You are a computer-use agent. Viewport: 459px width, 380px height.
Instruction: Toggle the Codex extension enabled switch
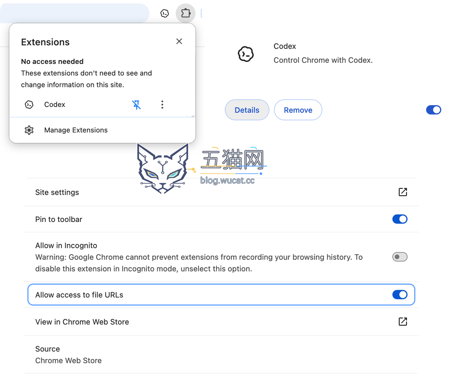[433, 110]
